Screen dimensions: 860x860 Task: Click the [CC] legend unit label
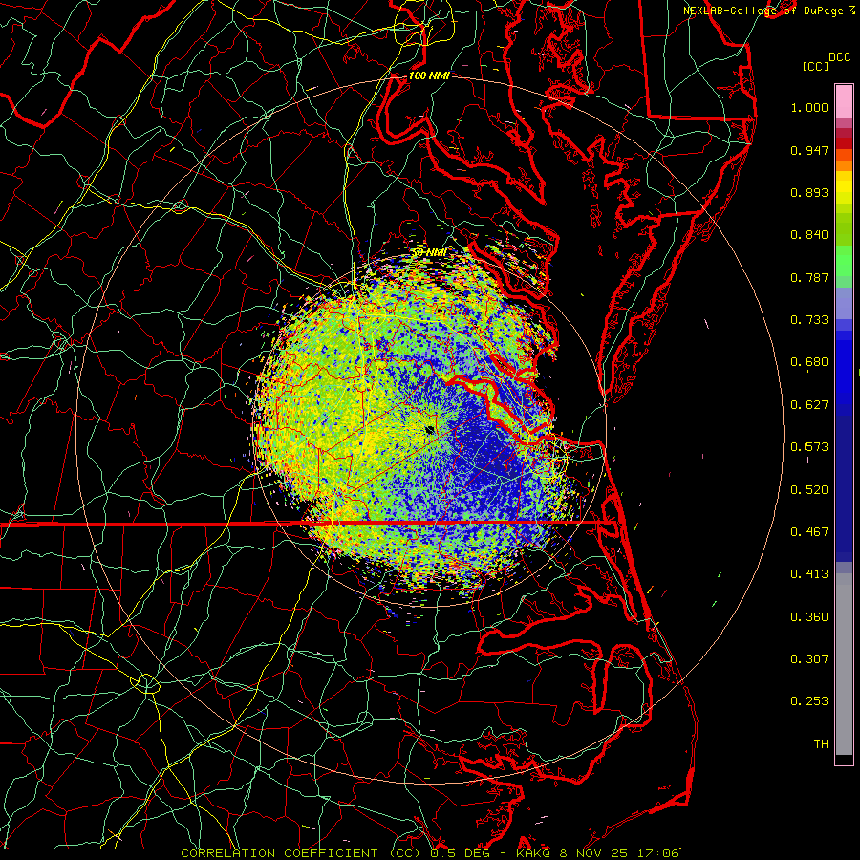coord(815,66)
